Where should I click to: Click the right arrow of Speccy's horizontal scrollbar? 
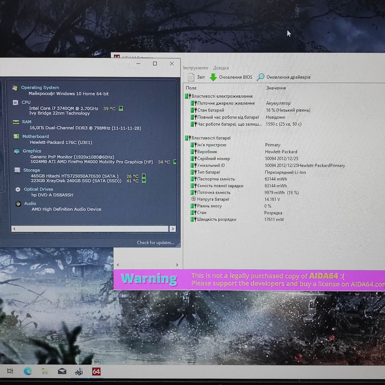point(173,229)
